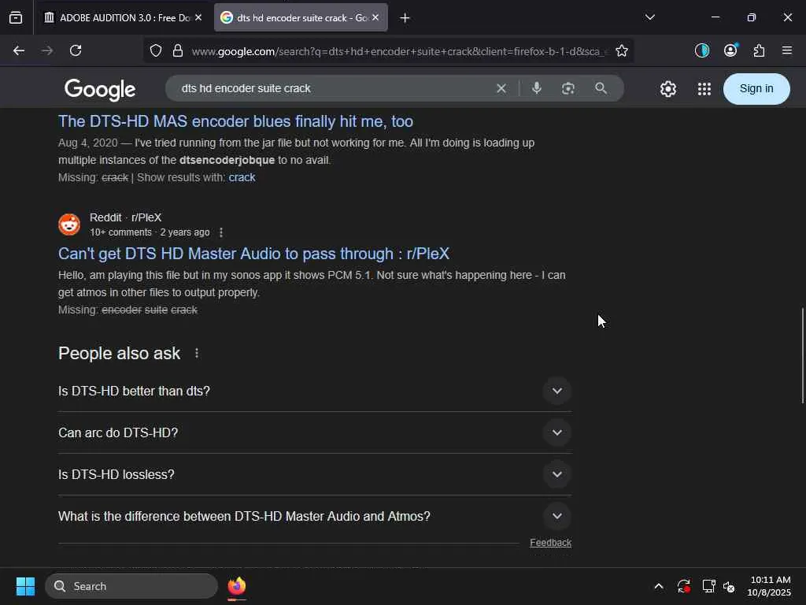Open the Firefox application menu
806x605 pixels.
point(787,50)
